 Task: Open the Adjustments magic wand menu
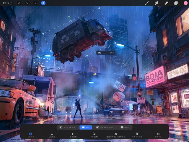(27, 3)
